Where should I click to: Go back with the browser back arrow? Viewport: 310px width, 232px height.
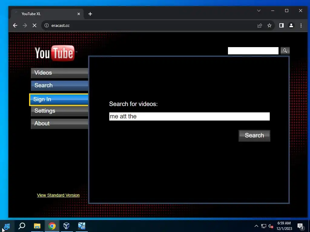pyautogui.click(x=15, y=25)
